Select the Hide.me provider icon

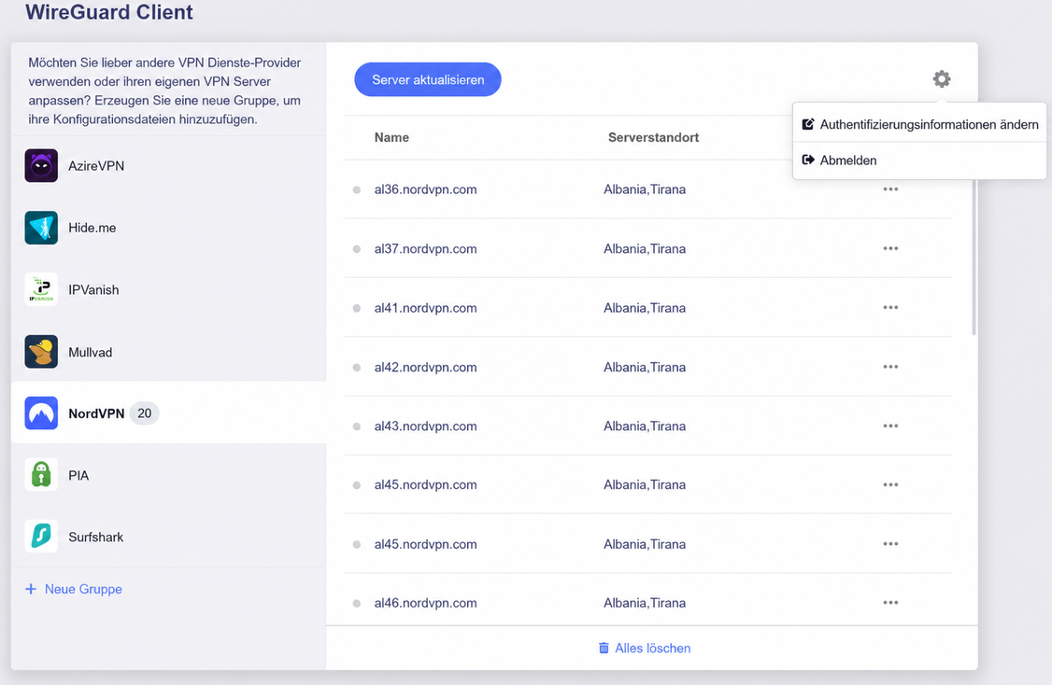point(41,228)
